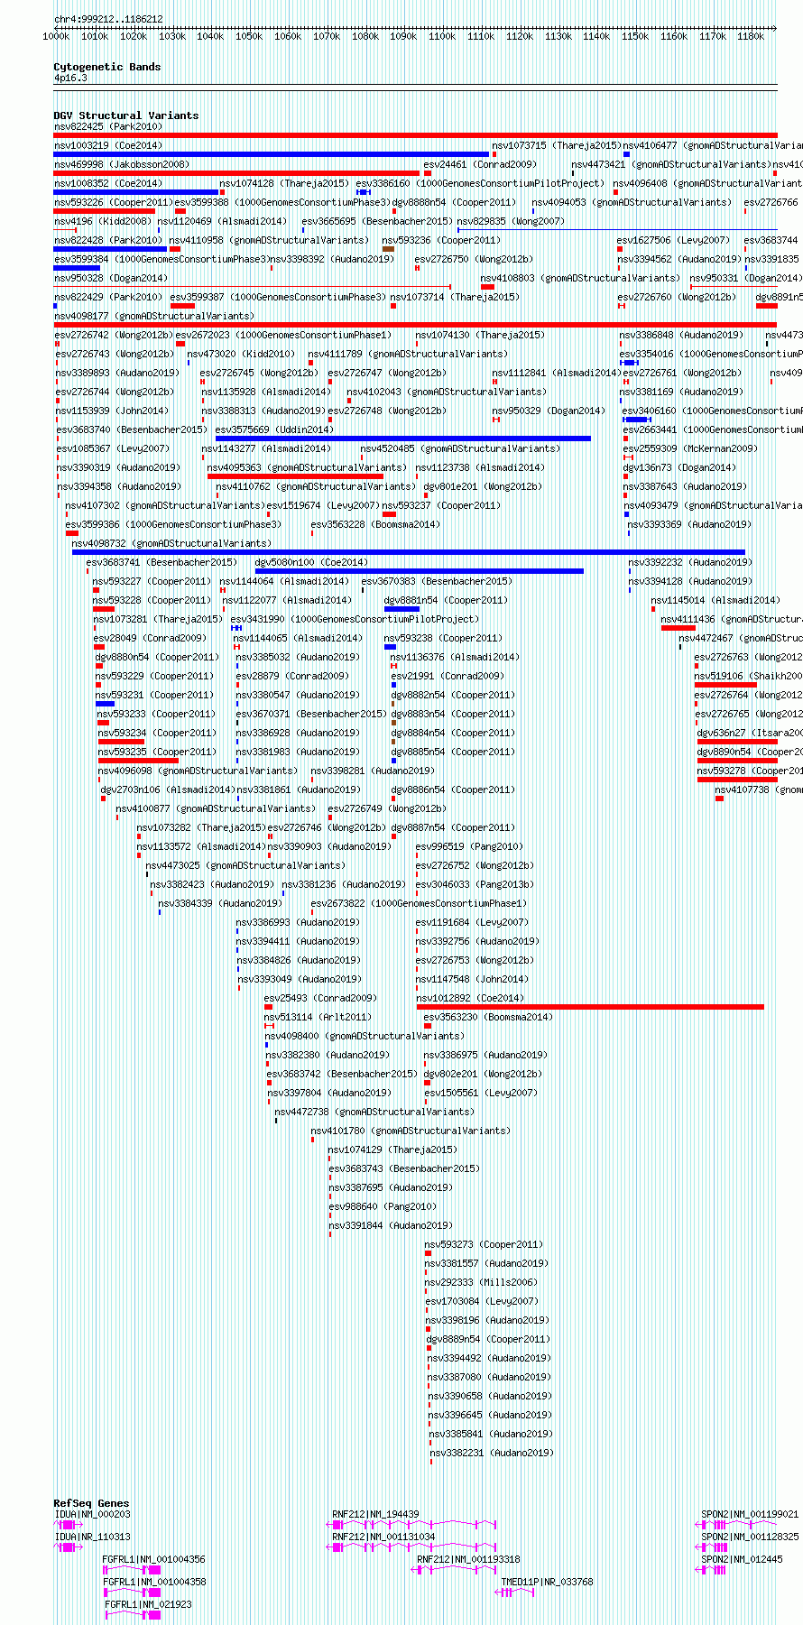
Task: Click FGFRL1|NM_021923 gene label
Action: pyautogui.click(x=148, y=1605)
